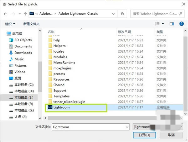Click the moxplugins folder icon
This screenshot has height=142, width=188.
(x=50, y=68)
